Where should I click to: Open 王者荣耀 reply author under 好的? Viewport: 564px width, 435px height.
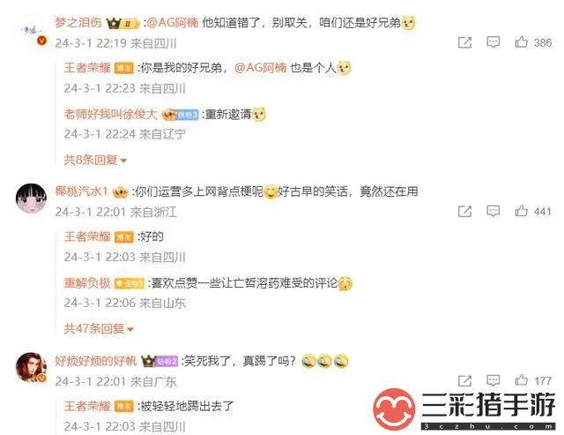click(x=87, y=236)
